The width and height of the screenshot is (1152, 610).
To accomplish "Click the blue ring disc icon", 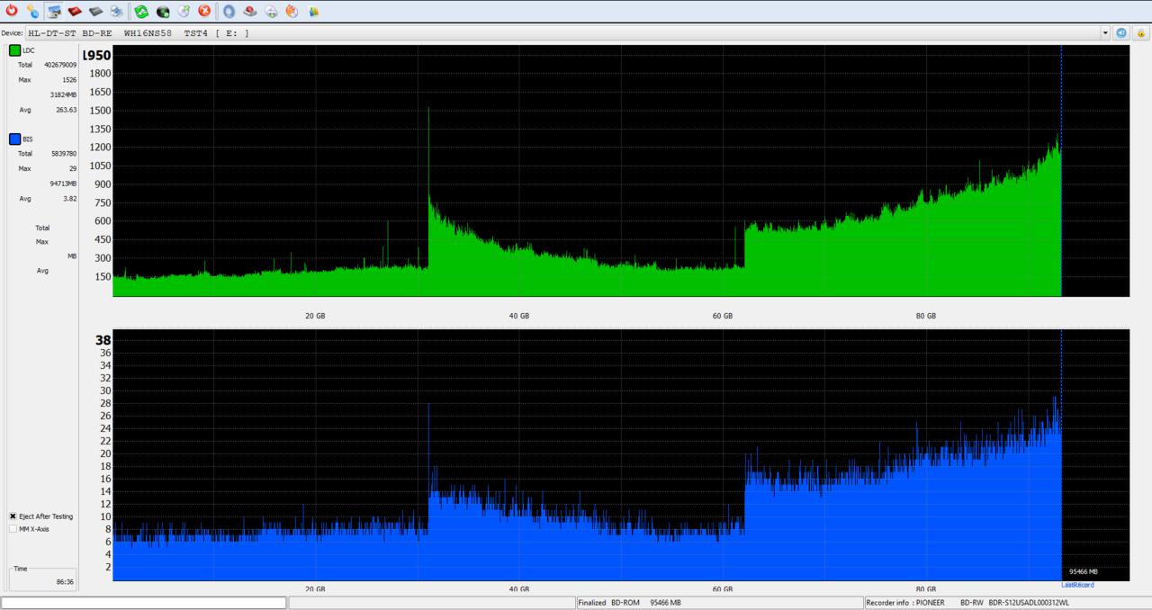I will click(229, 11).
